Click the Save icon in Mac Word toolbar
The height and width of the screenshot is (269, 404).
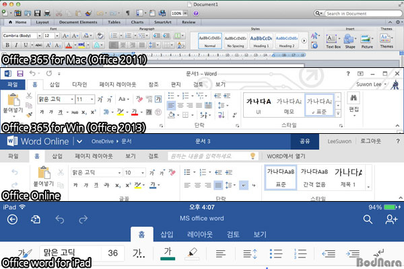pos(37,13)
